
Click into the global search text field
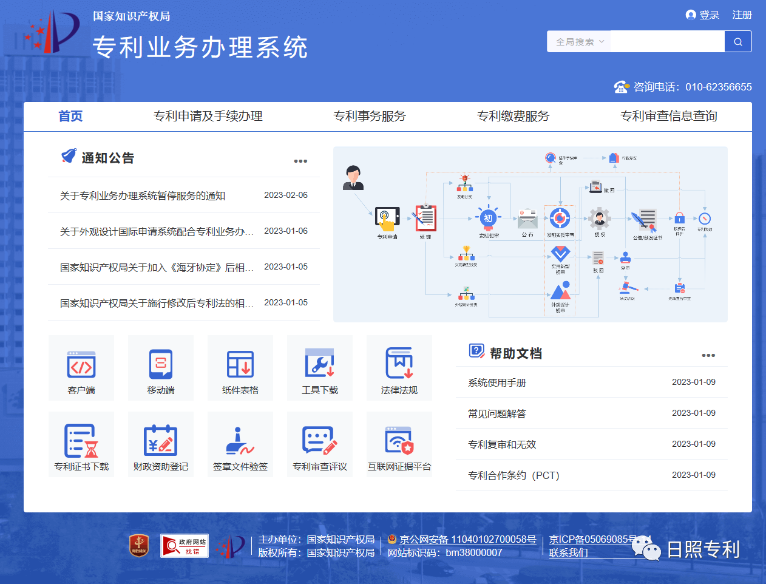(667, 42)
